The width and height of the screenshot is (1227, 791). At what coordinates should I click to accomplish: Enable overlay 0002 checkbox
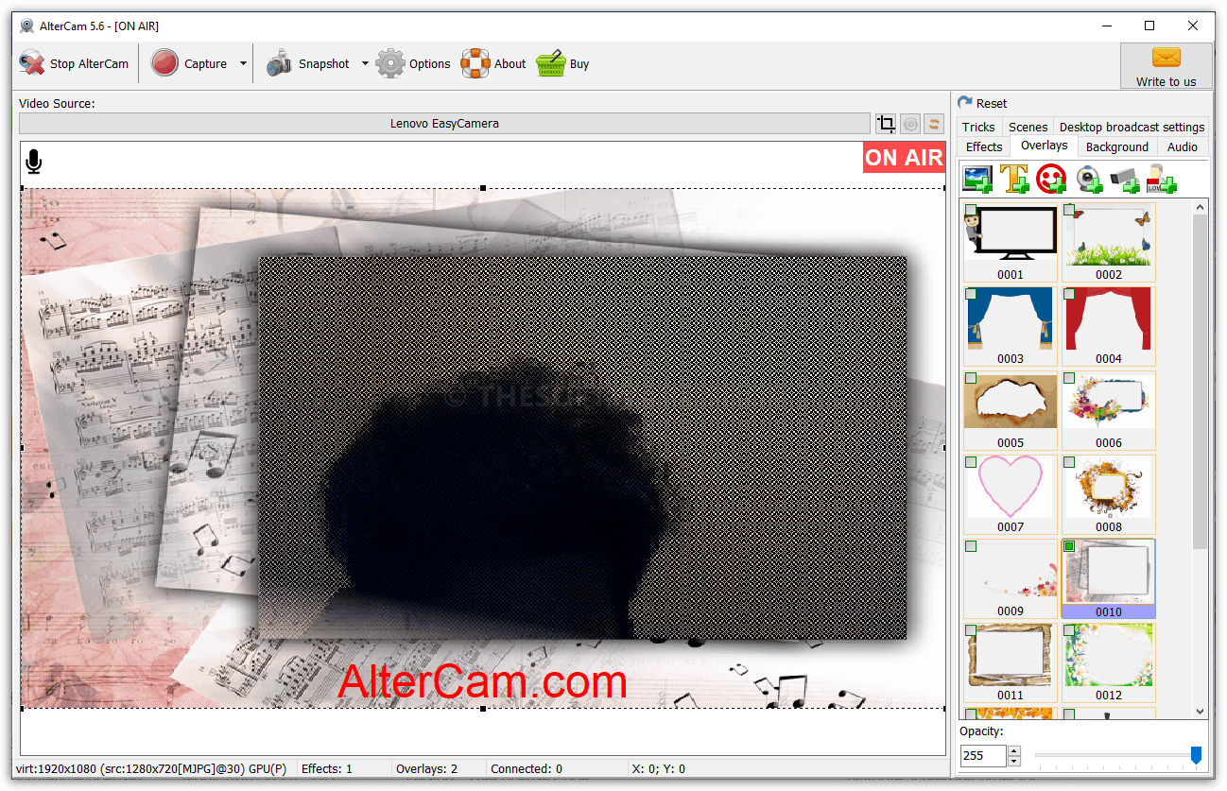coord(1069,210)
